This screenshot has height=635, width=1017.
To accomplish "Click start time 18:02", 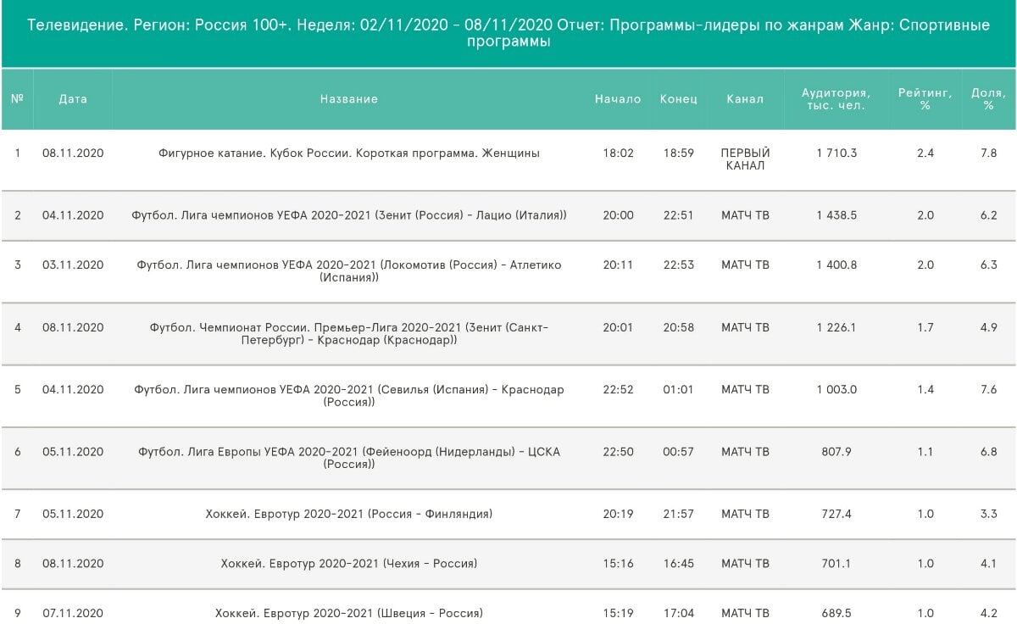I will 619,153.
